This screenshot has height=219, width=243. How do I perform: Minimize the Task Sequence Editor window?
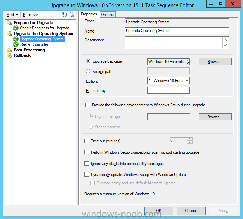coord(211,4)
